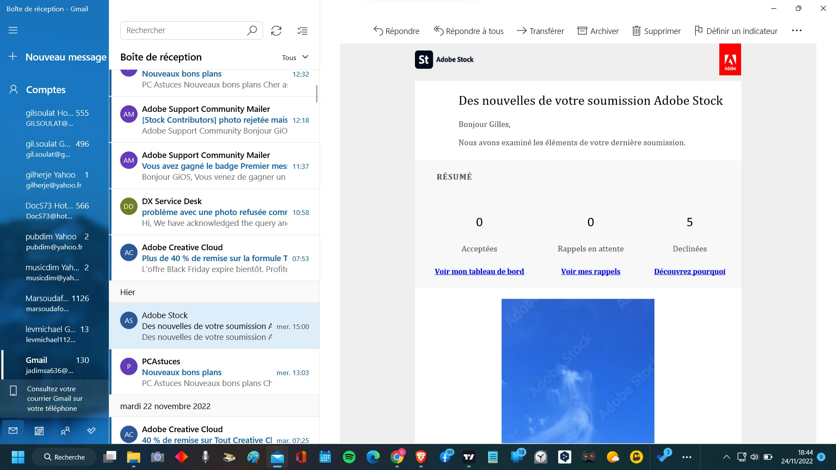Toggle the hamburger navigation menu
The width and height of the screenshot is (836, 470).
13,30
